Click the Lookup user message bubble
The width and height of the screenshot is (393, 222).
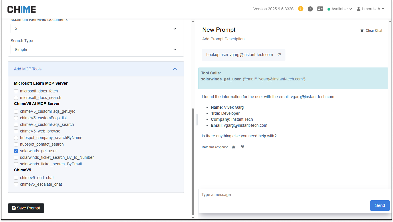243,55
